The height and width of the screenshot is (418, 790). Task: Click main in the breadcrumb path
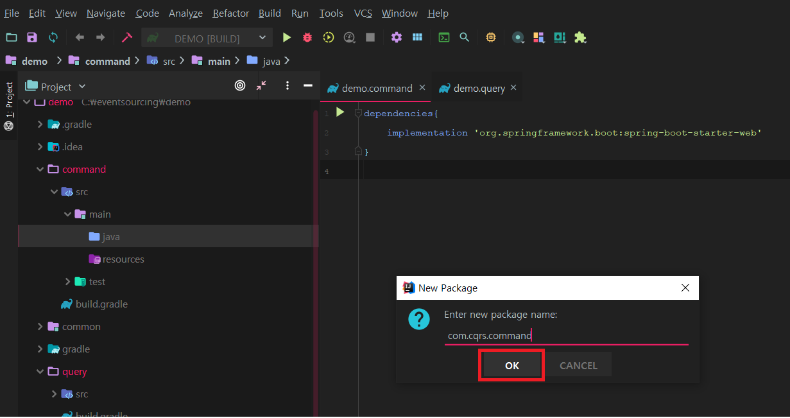219,61
